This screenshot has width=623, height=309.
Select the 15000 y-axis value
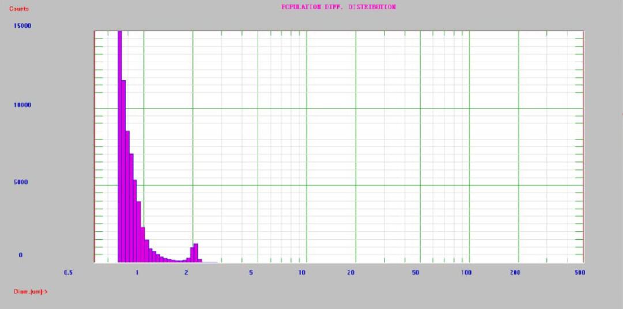click(x=23, y=26)
